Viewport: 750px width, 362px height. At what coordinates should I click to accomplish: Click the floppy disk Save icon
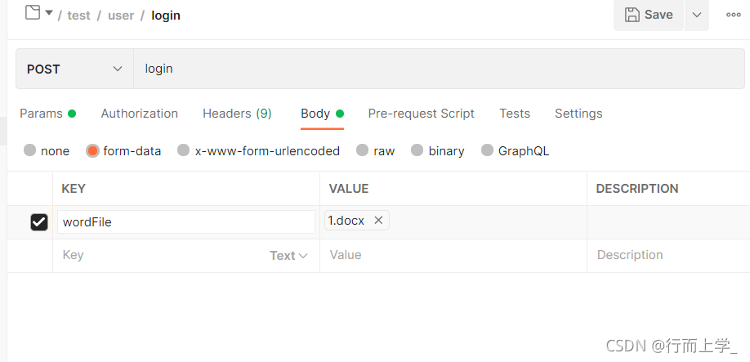632,15
